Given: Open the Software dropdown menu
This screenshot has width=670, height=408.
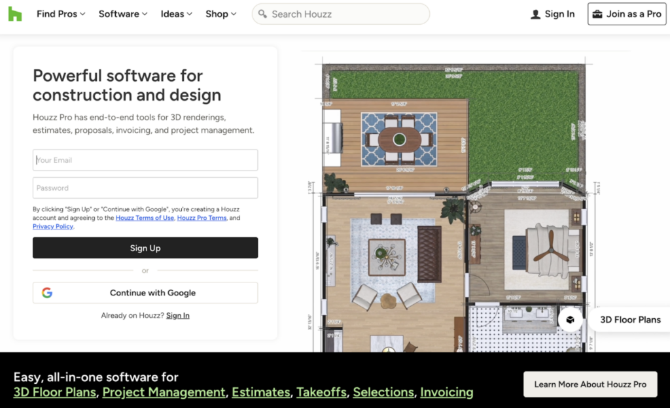Looking at the screenshot, I should click(123, 14).
